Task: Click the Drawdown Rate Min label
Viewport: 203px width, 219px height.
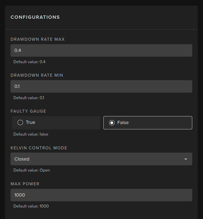Action: pos(37,75)
